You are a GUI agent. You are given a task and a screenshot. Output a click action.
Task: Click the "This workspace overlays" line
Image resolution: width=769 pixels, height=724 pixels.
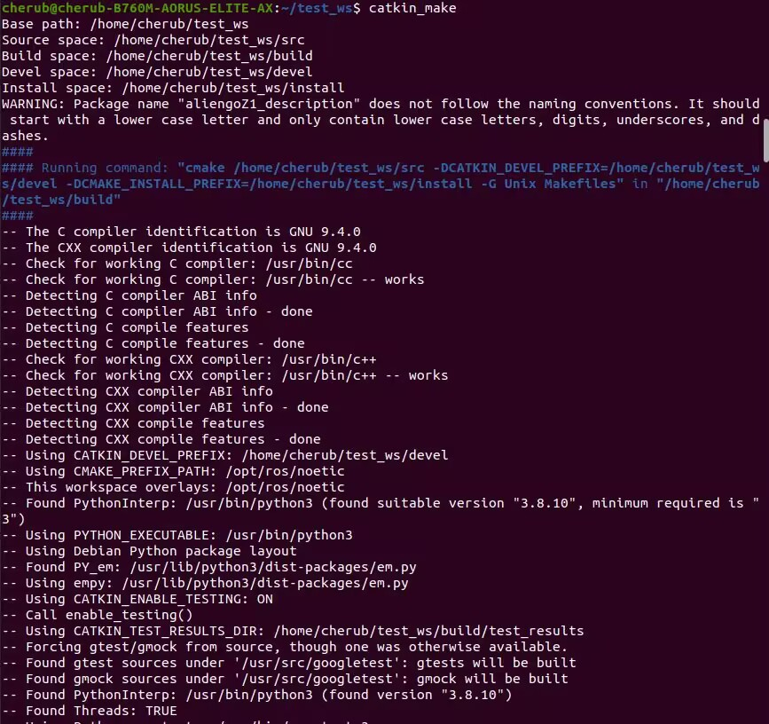click(173, 487)
